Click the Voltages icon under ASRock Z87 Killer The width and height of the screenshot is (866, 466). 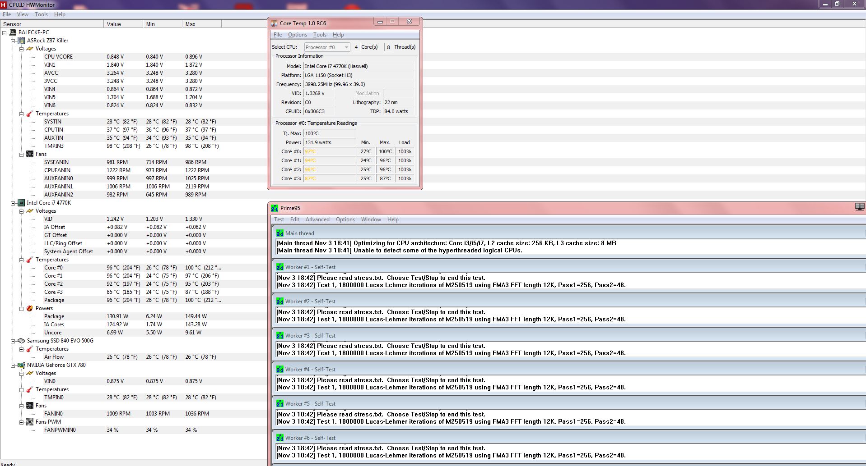pos(30,49)
